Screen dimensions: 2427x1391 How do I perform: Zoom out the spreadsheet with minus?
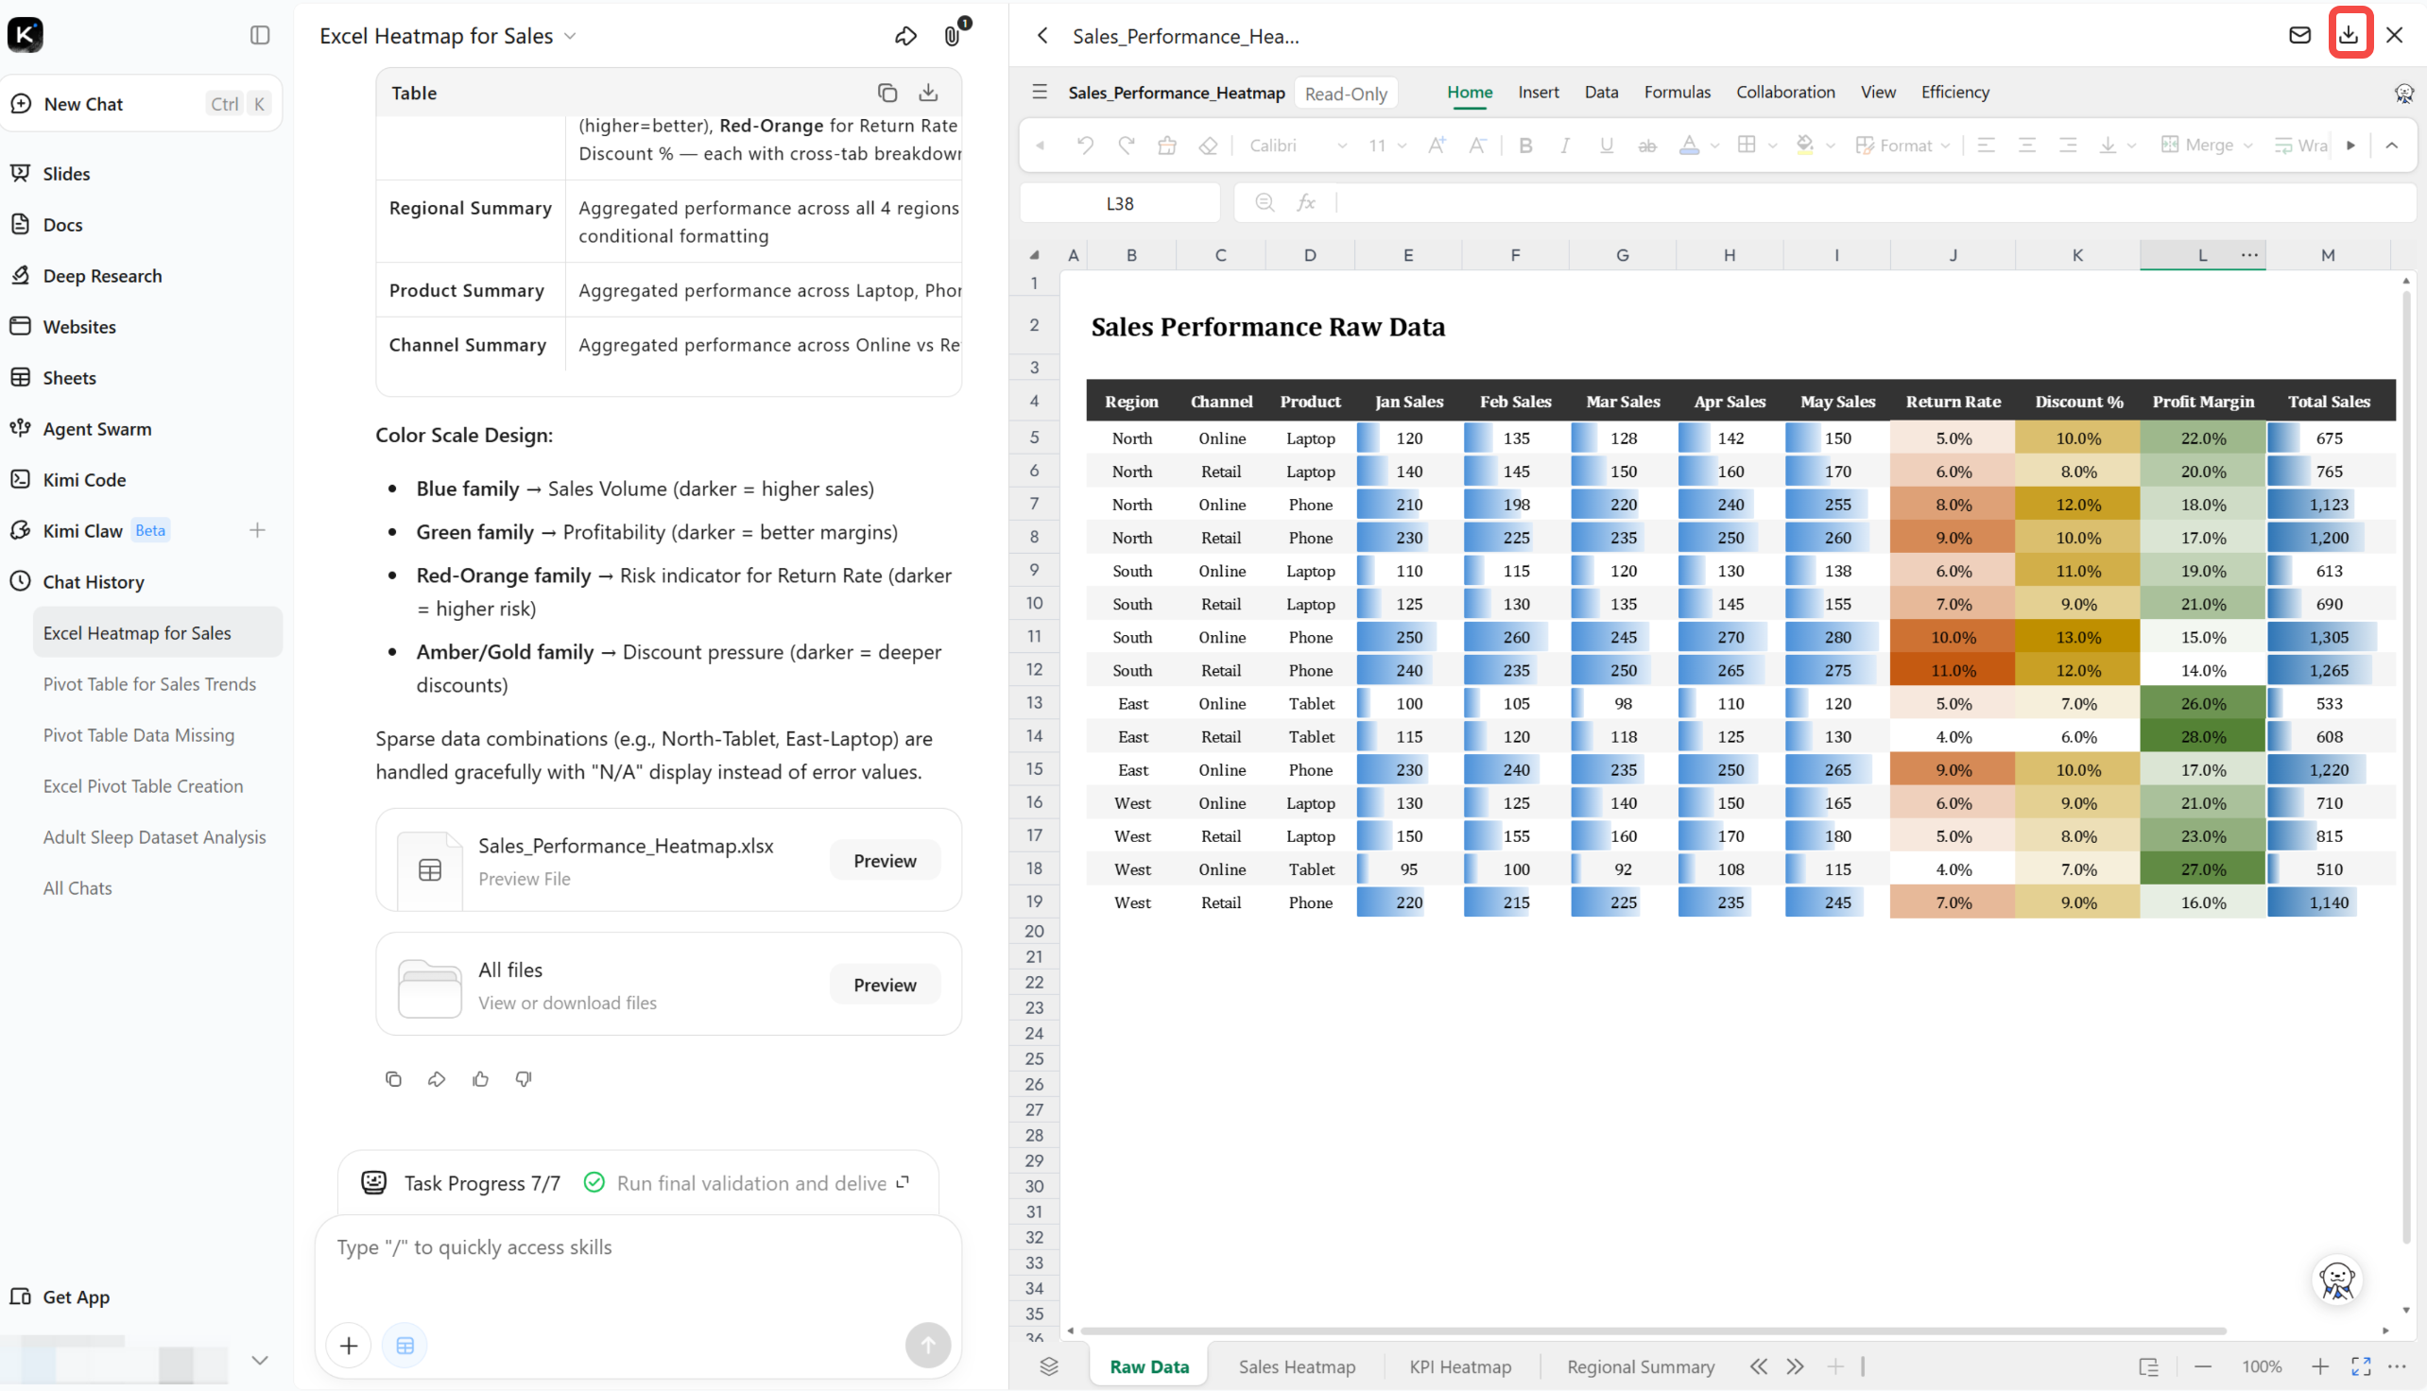(x=2202, y=1366)
